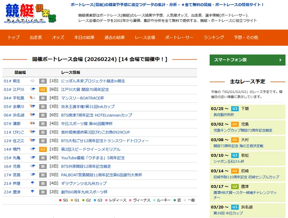Screen dimensions: 288x218
Task: Open the 出走表 menu item
Action: coord(36,38)
